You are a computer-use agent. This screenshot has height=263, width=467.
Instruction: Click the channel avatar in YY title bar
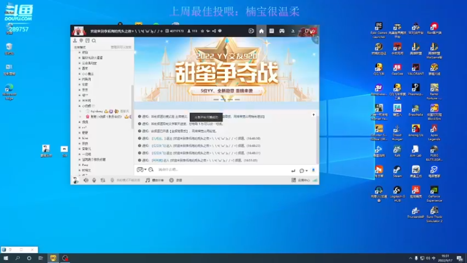79,31
